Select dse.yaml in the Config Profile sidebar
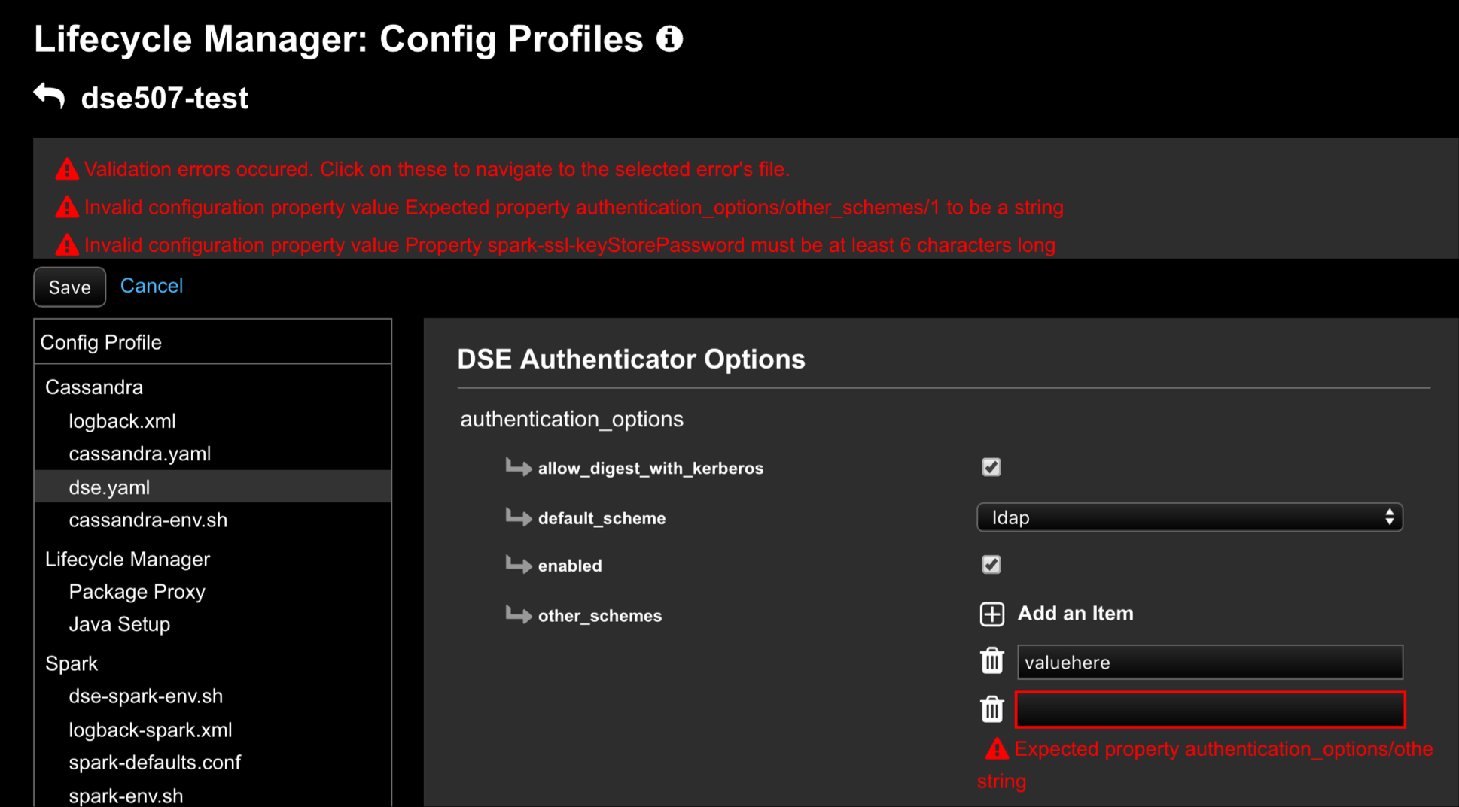The height and width of the screenshot is (807, 1459). pos(108,487)
